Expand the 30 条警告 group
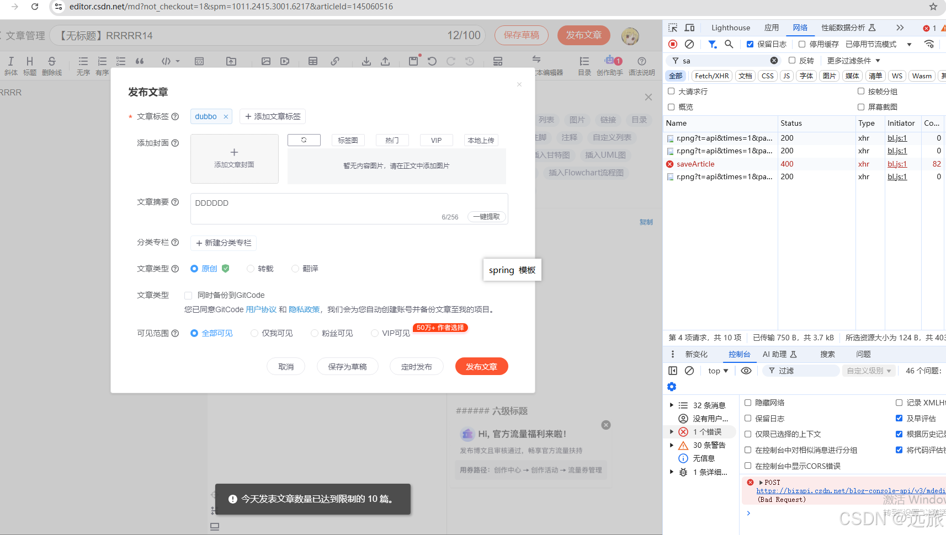Viewport: 946px width, 535px height. click(x=672, y=445)
